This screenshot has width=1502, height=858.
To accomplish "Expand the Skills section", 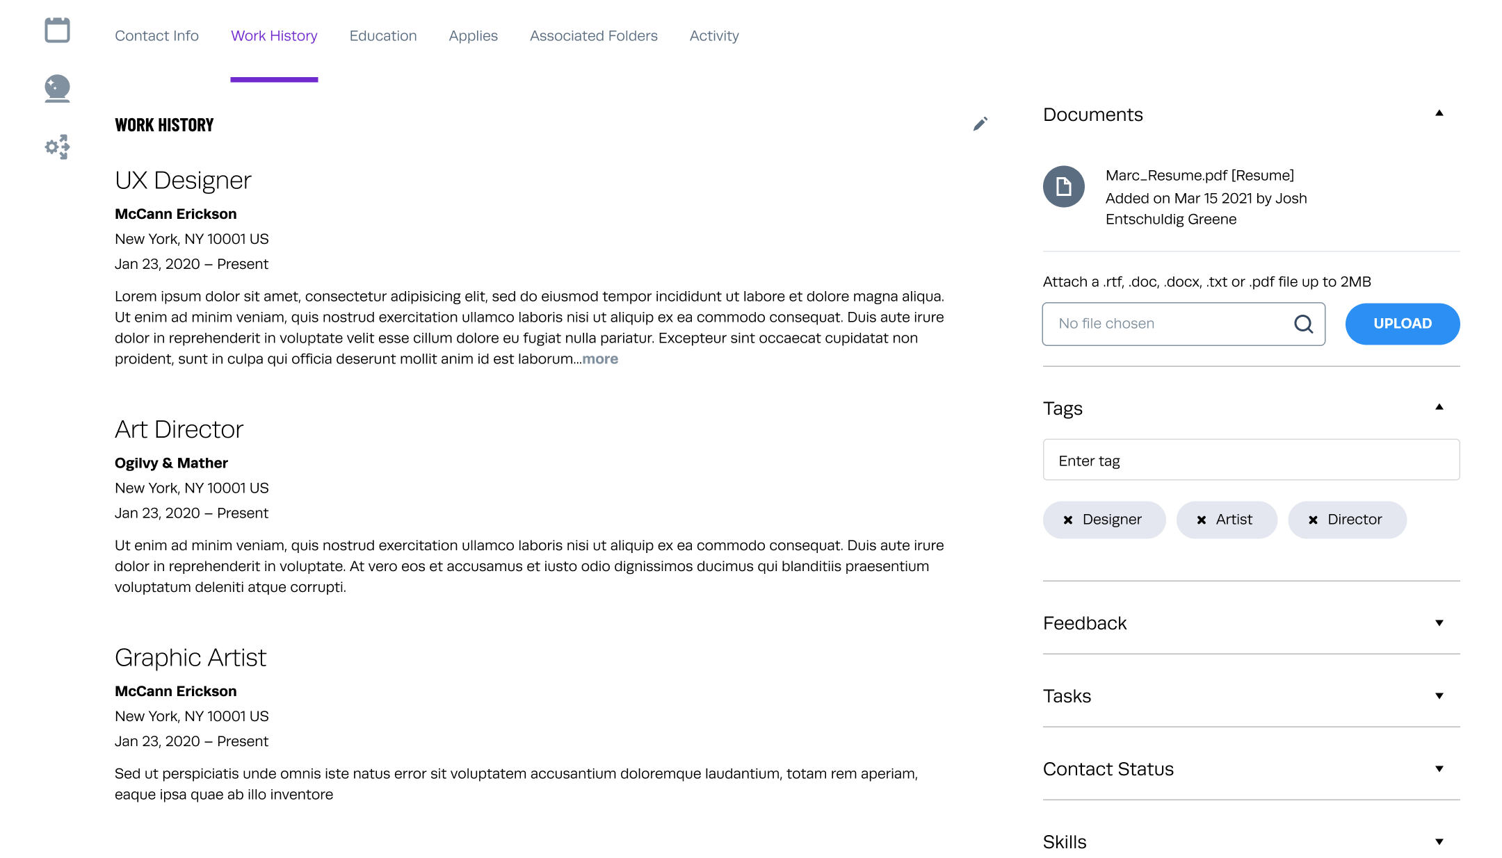I will [x=1439, y=842].
